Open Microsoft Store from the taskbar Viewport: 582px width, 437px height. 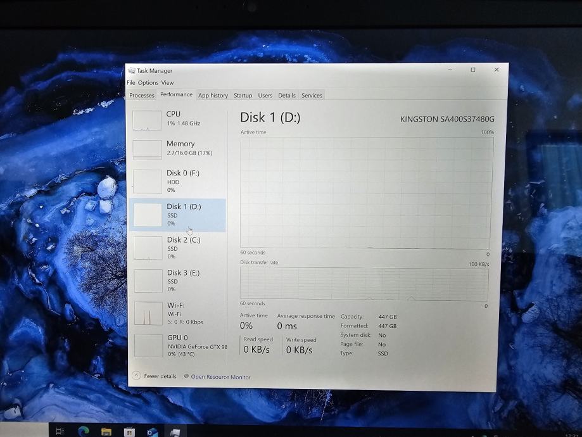coord(129,432)
